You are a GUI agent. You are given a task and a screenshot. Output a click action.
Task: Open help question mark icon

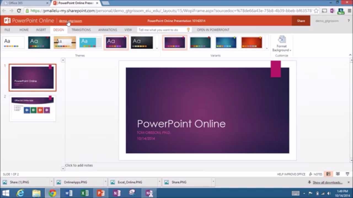point(349,21)
